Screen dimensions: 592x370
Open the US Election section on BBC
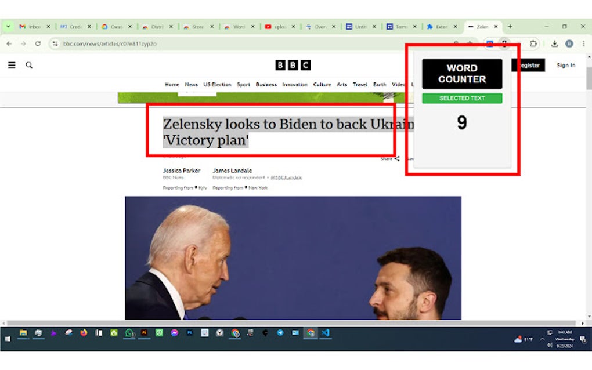coord(219,84)
